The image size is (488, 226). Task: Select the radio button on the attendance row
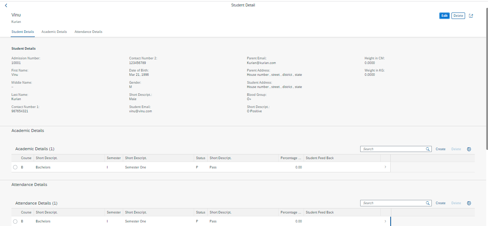pyautogui.click(x=15, y=221)
